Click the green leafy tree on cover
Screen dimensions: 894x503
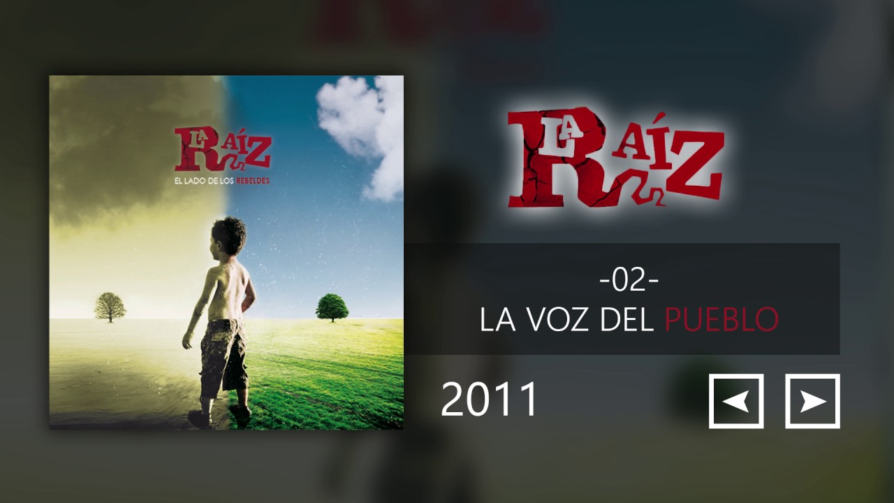click(x=332, y=307)
